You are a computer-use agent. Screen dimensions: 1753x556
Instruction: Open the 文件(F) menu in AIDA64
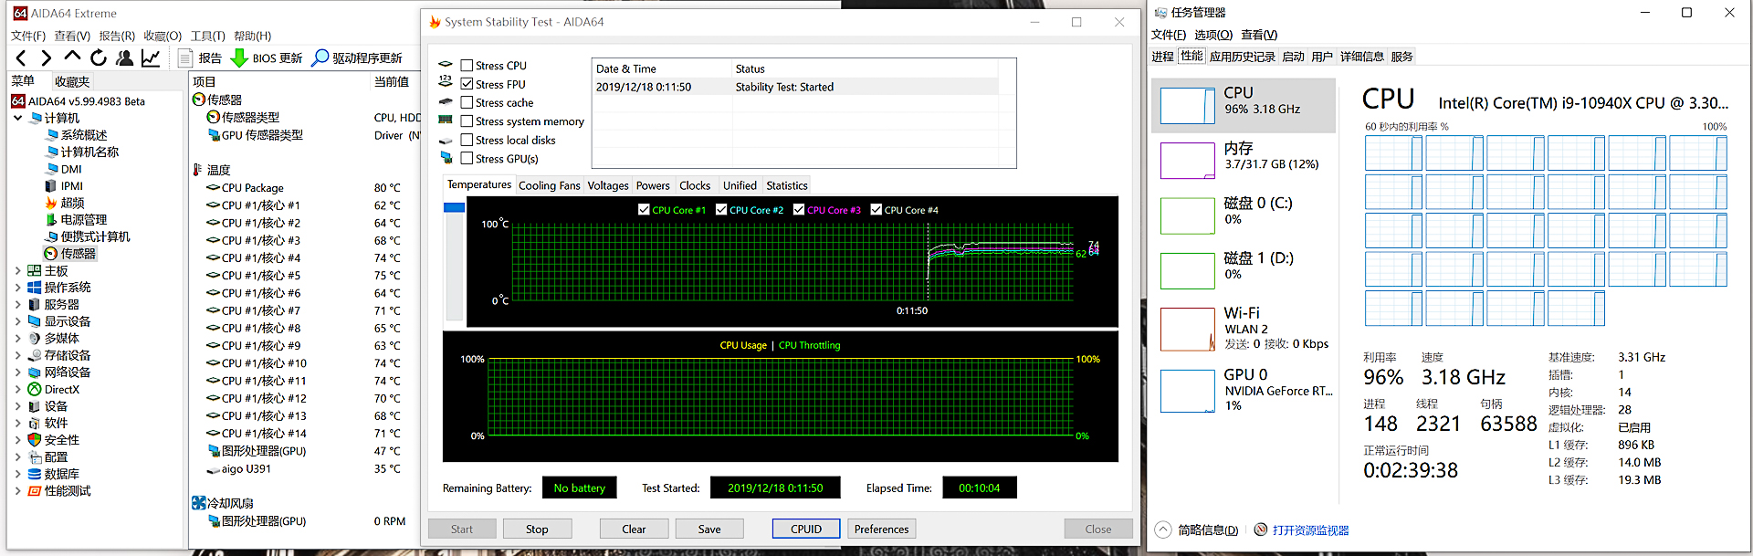coord(28,36)
